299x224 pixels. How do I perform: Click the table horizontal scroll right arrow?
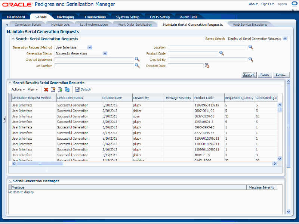coord(275,164)
